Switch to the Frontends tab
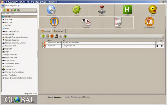Image resolution: width=167 pixels, height=105 pixels. (58, 31)
